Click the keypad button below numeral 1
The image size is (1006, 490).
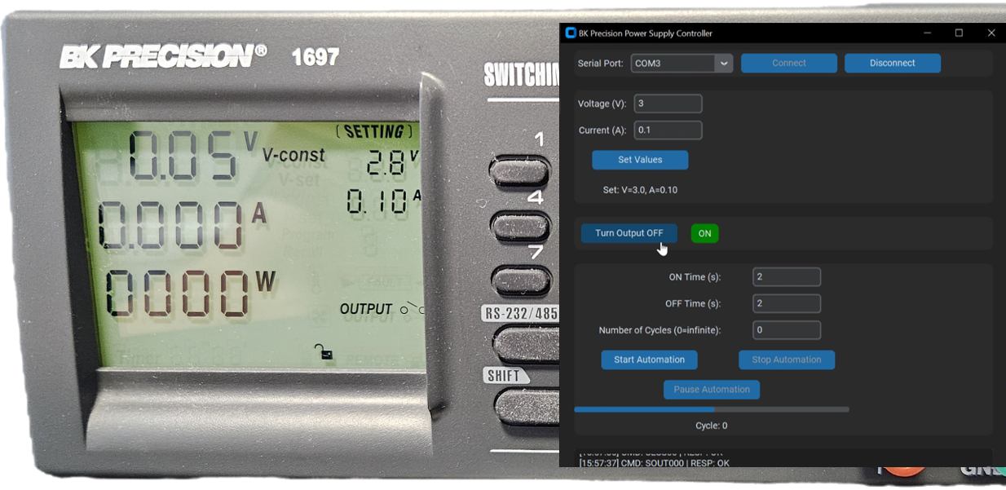pyautogui.click(x=520, y=171)
